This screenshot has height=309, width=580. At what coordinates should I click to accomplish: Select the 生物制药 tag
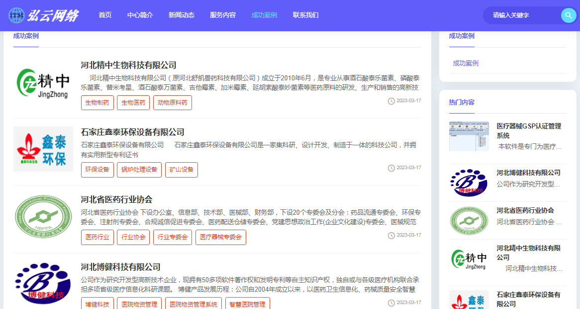97,103
